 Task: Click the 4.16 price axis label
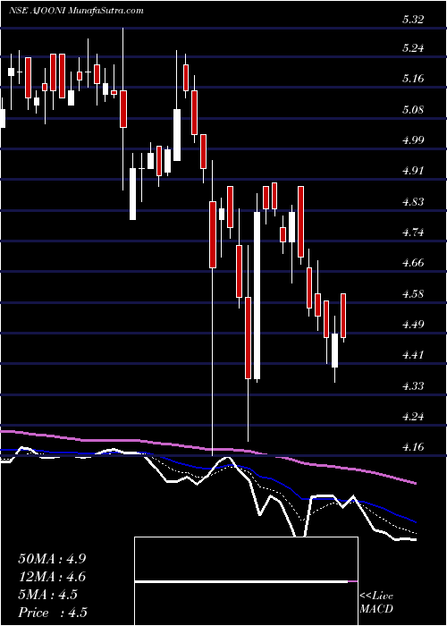point(412,447)
